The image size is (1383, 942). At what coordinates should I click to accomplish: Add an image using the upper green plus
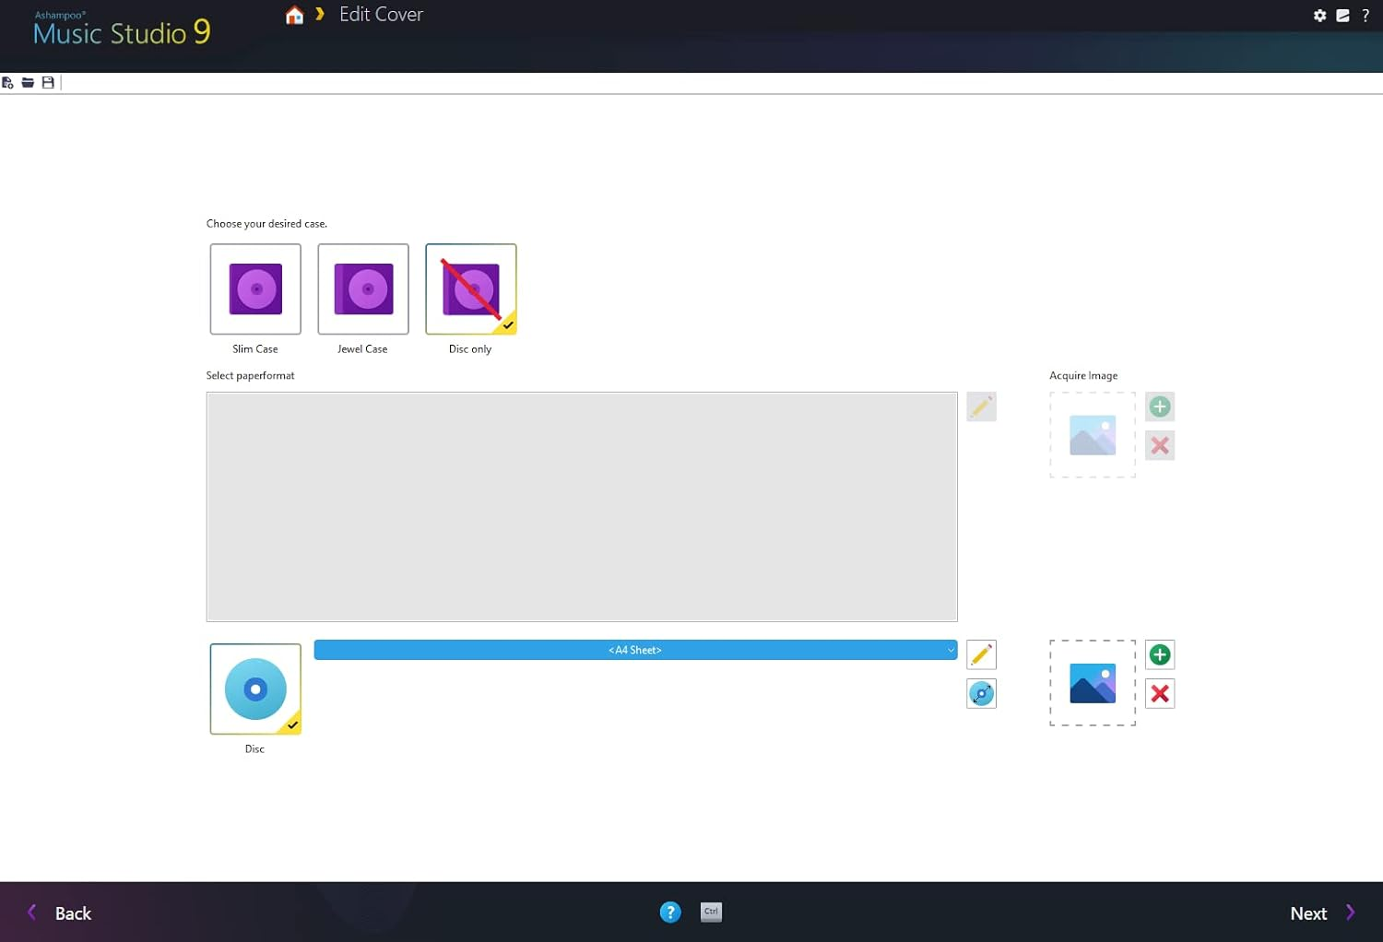coord(1159,406)
